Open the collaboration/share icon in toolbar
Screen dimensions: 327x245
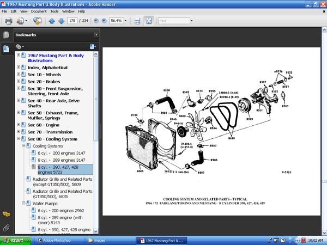20,21
